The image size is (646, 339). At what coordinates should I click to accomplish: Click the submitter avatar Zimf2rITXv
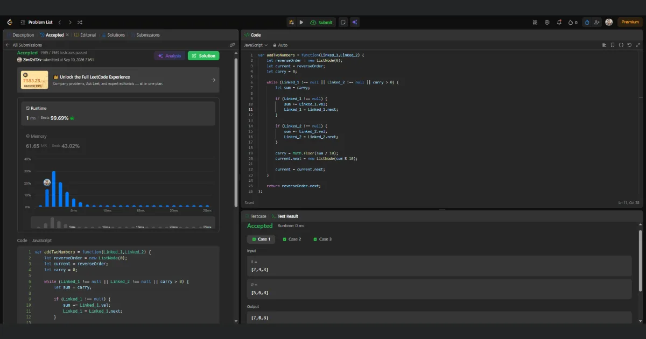click(x=20, y=60)
